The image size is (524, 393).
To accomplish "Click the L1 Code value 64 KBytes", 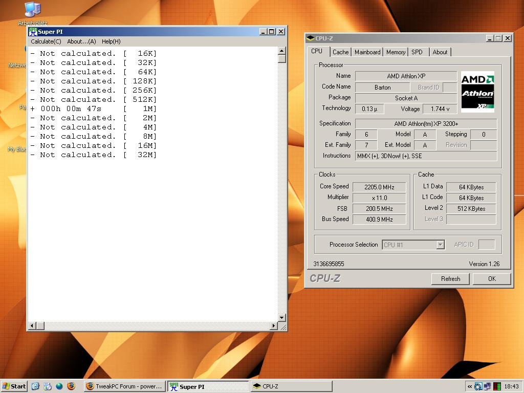I will click(471, 198).
